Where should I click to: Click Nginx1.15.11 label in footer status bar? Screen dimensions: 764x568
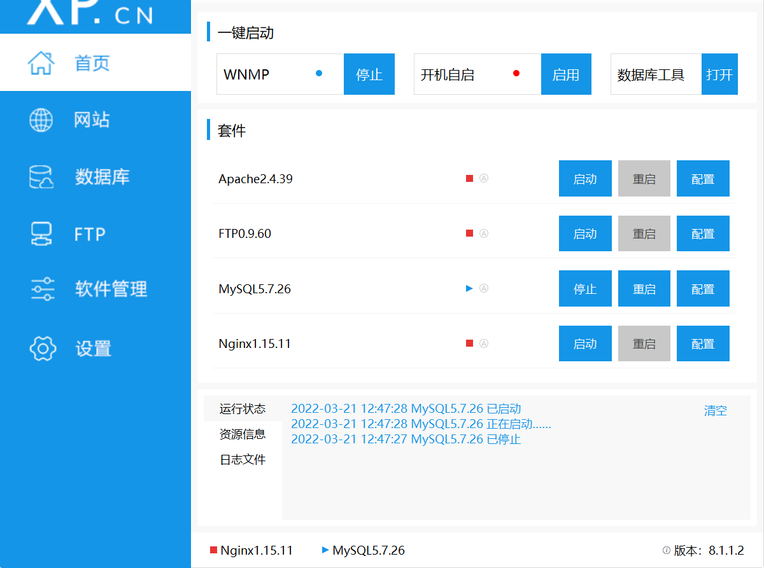tap(257, 550)
